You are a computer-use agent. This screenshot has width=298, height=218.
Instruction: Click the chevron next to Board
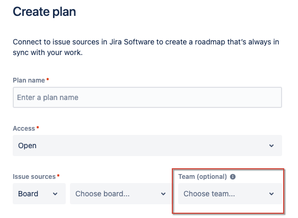[55, 194]
